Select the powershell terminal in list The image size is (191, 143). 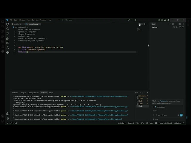142,96
